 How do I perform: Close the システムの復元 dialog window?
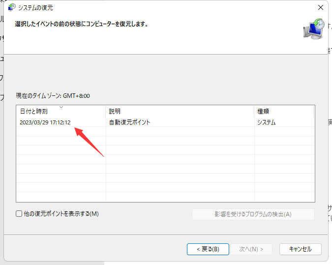coord(321,7)
